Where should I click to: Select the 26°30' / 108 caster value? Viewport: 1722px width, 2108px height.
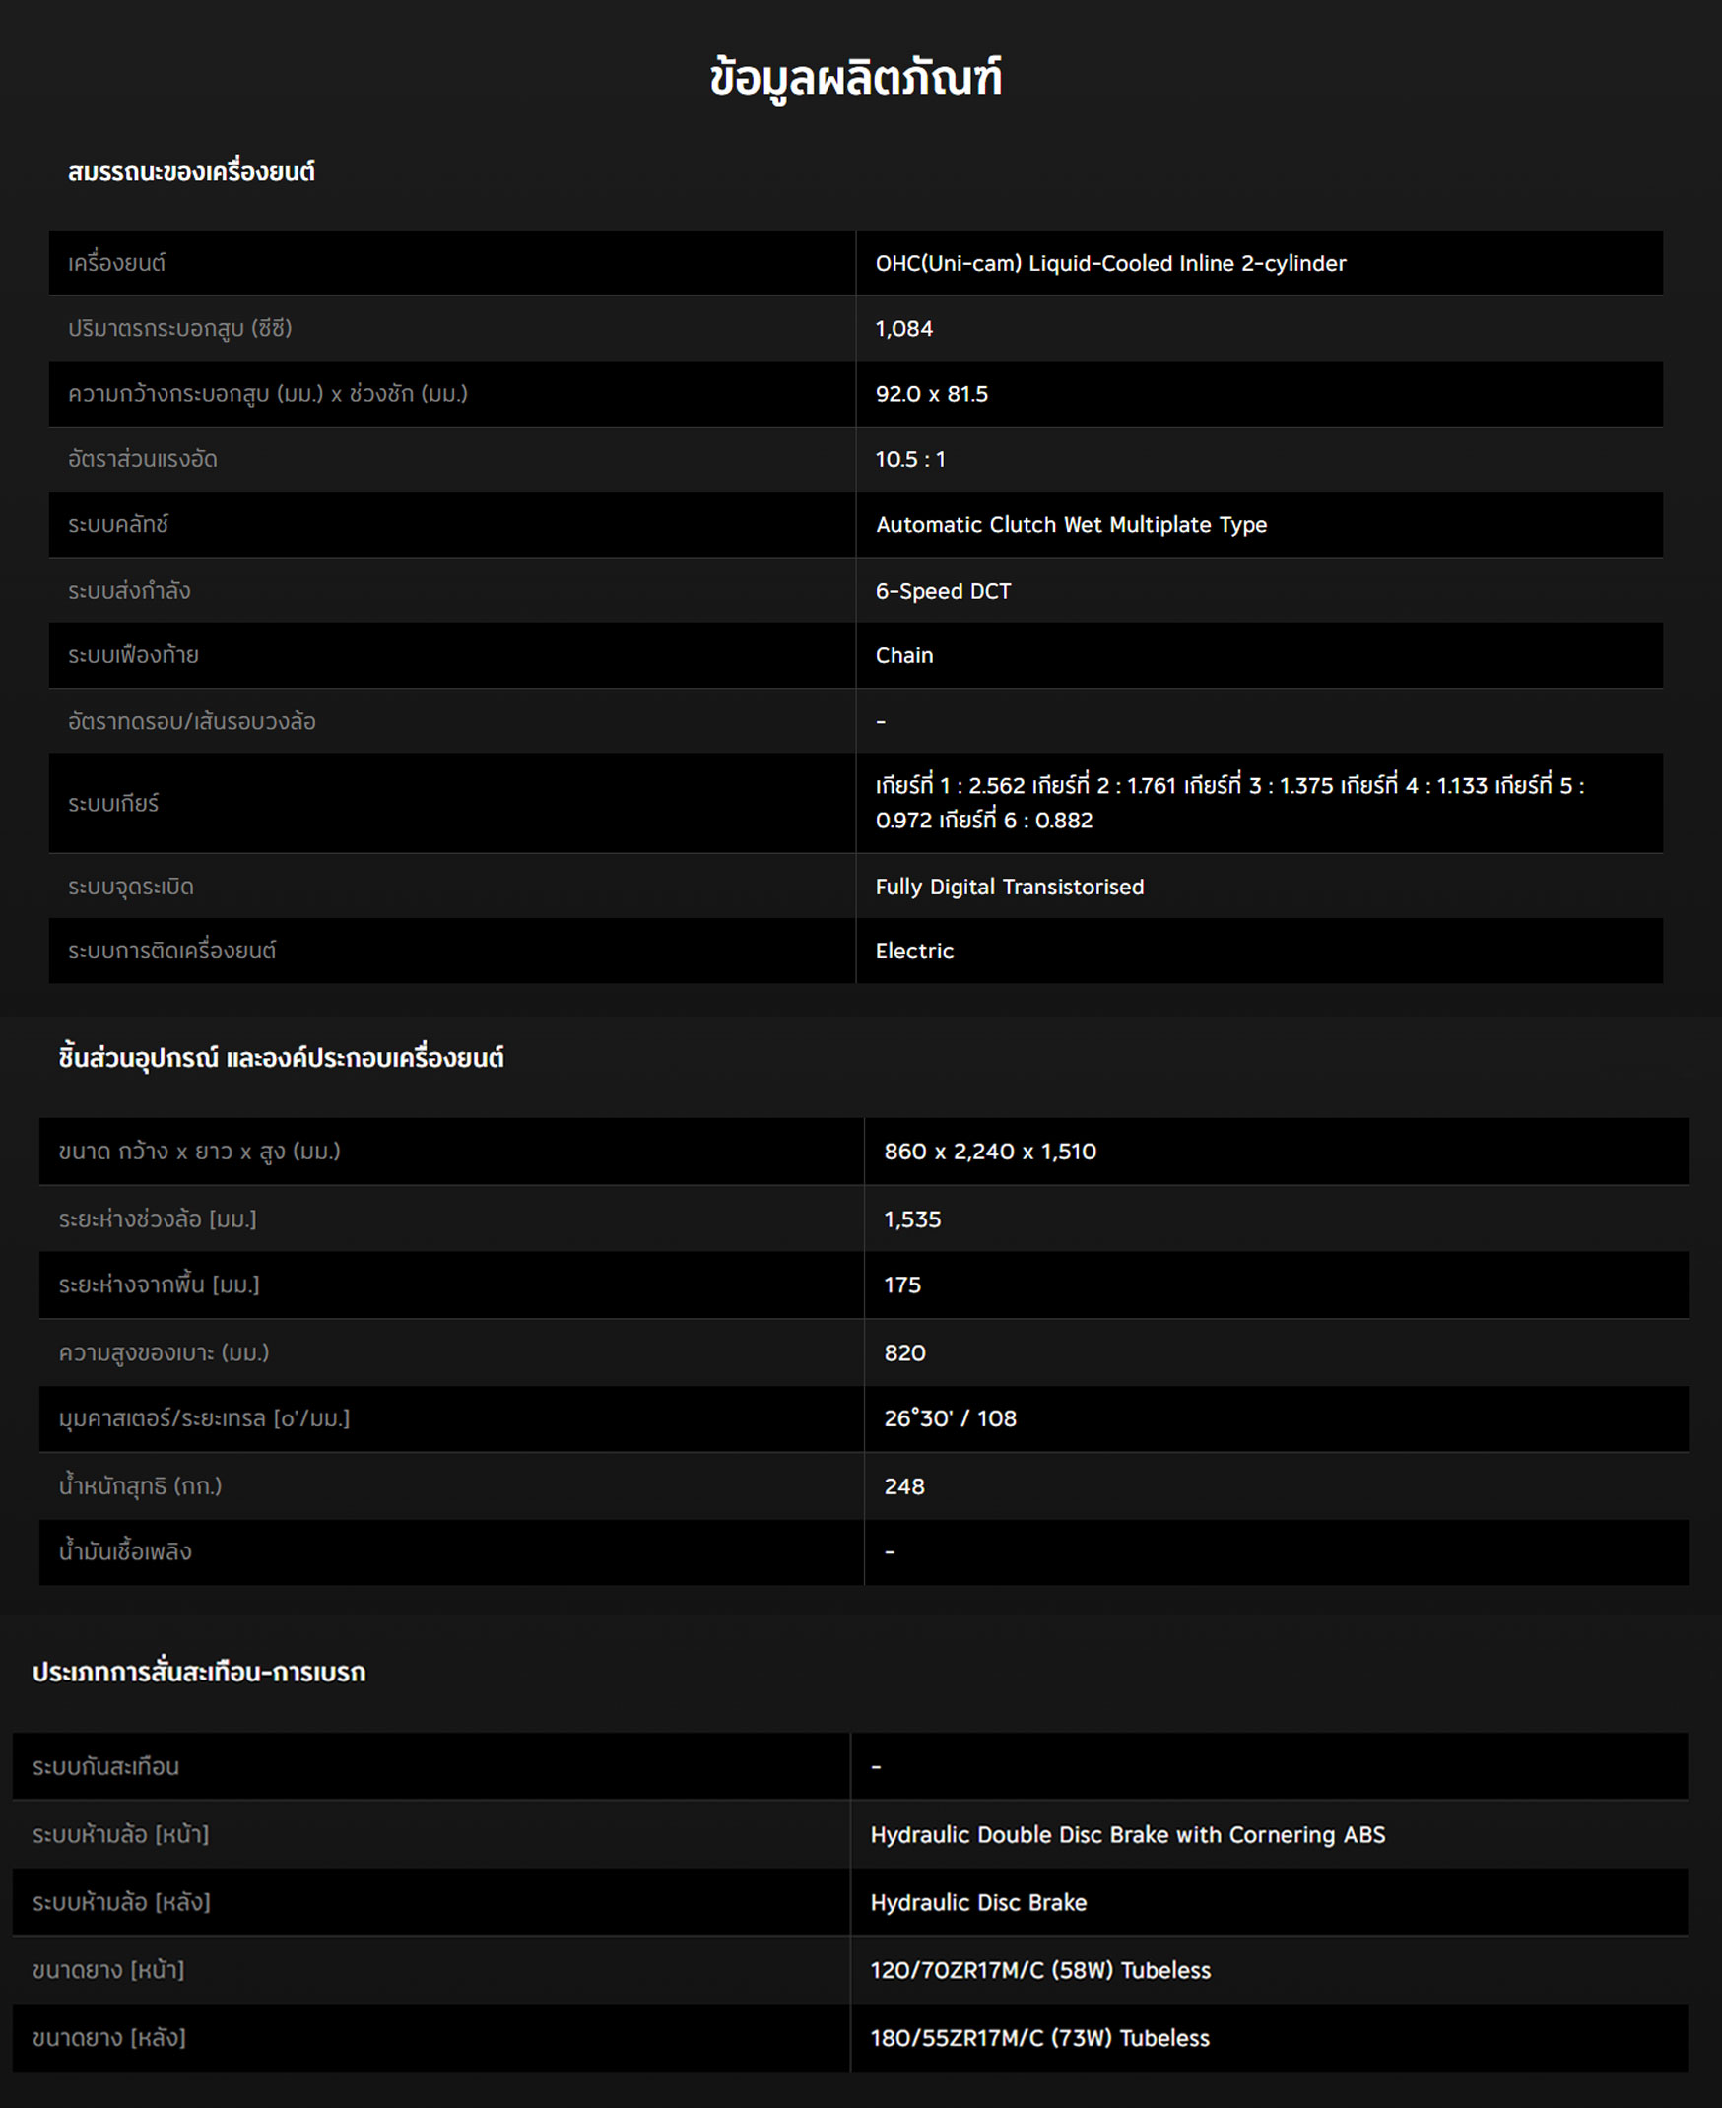click(950, 1418)
